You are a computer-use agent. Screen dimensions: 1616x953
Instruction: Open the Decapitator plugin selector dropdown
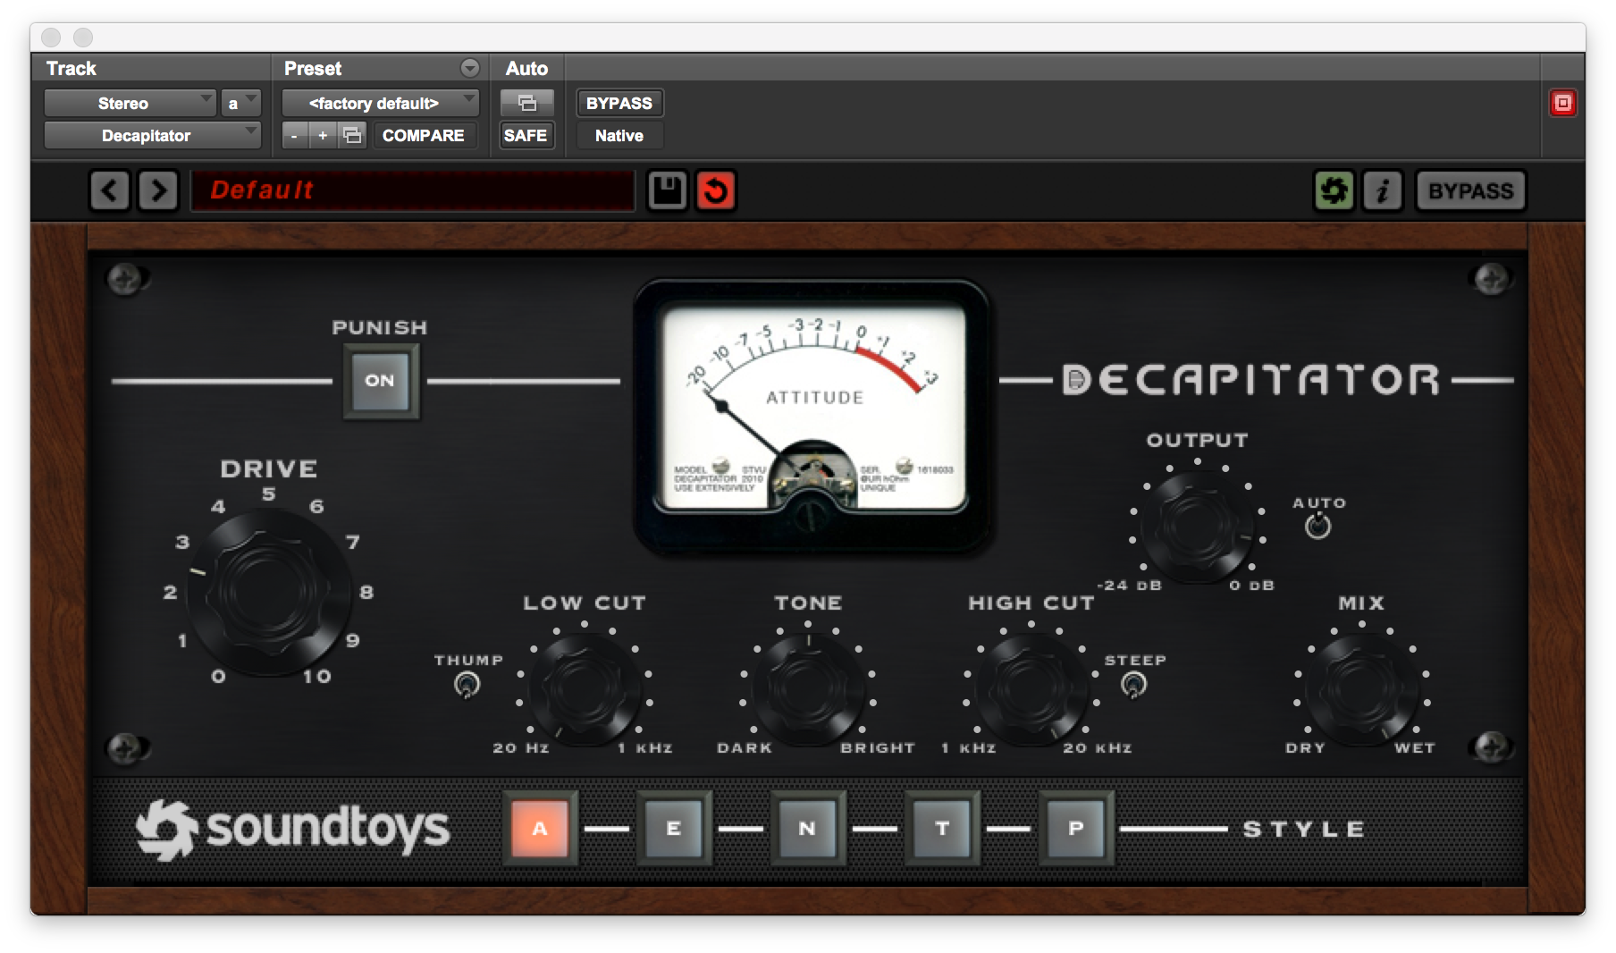(153, 136)
